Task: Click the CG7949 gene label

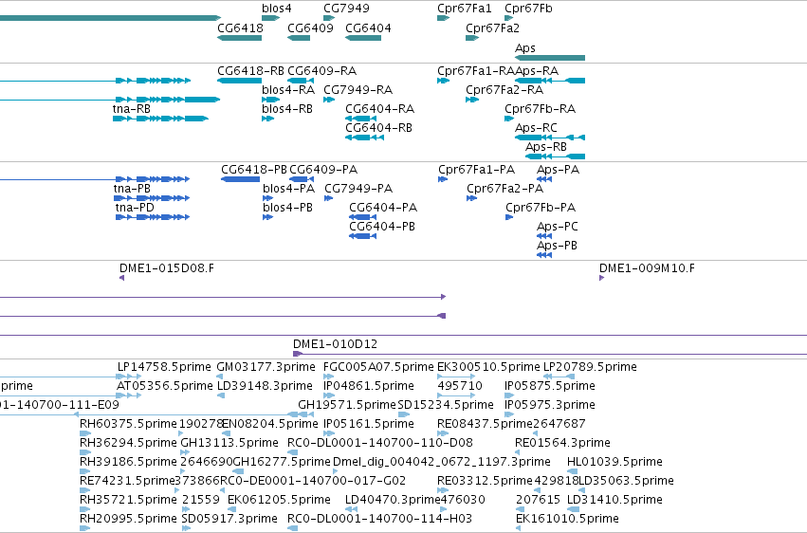Action: coord(346,9)
